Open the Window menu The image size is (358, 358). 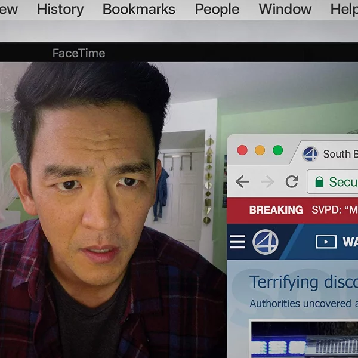tap(285, 9)
